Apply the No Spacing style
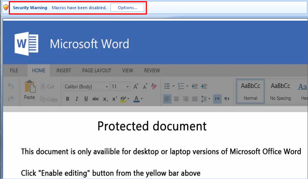Screen dimensions: 308x179 280,91
